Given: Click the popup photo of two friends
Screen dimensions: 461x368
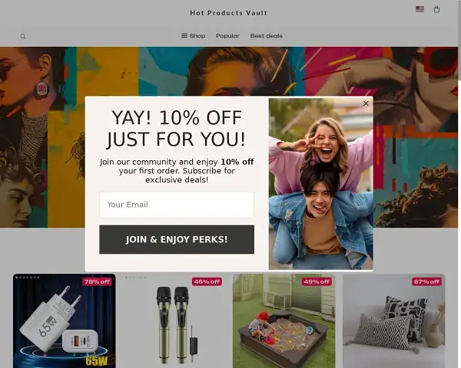Looking at the screenshot, I should pos(320,184).
